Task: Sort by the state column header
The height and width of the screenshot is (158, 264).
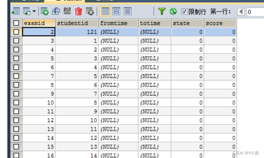Action: pyautogui.click(x=187, y=23)
